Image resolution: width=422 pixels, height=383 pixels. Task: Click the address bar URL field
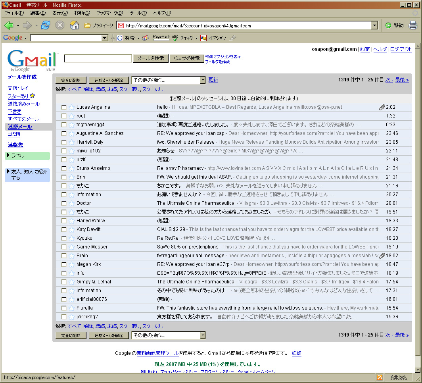click(x=244, y=25)
